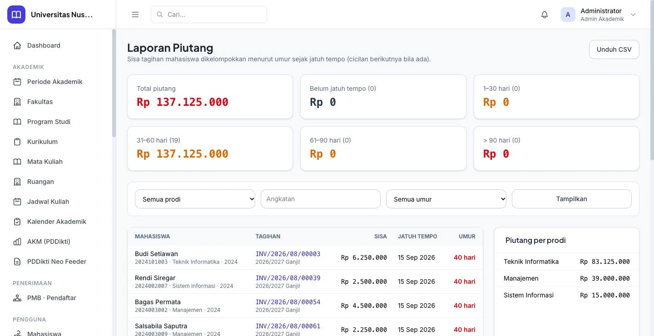This screenshot has width=654, height=336.
Task: Click the Tampilkan button
Action: tap(571, 199)
